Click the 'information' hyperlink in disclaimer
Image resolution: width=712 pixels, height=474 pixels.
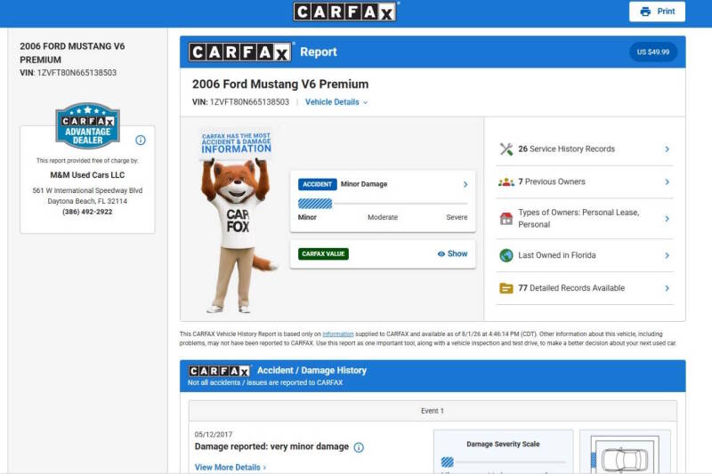(x=338, y=334)
